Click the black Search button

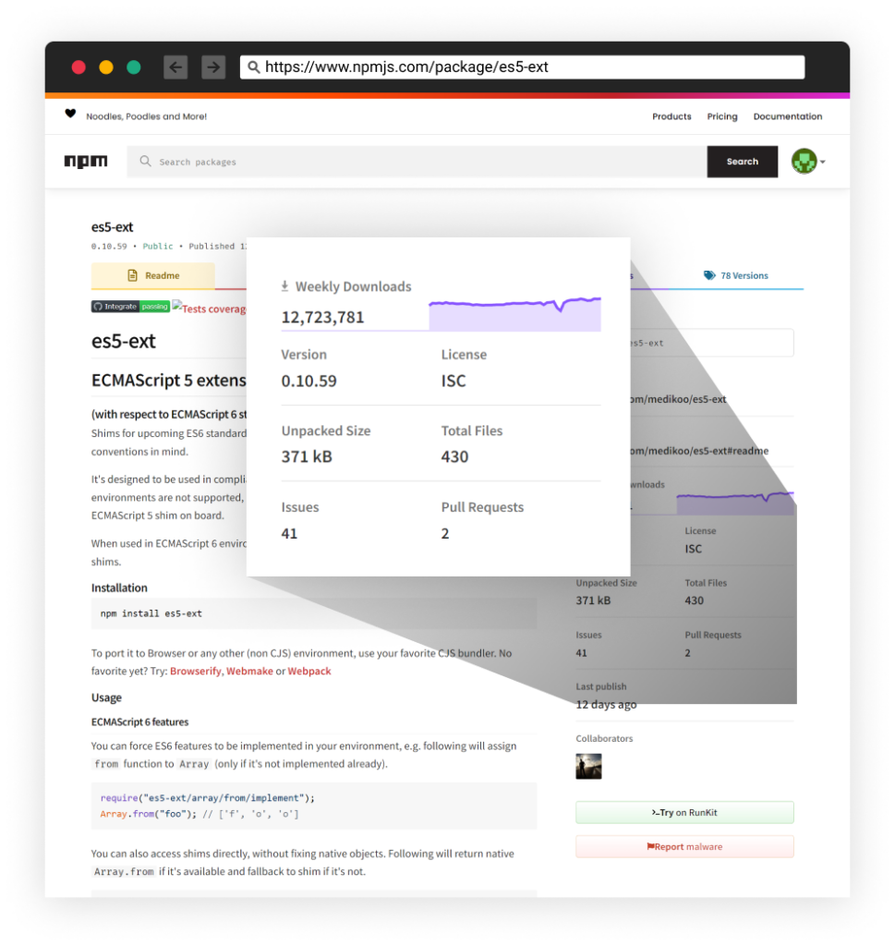click(743, 162)
